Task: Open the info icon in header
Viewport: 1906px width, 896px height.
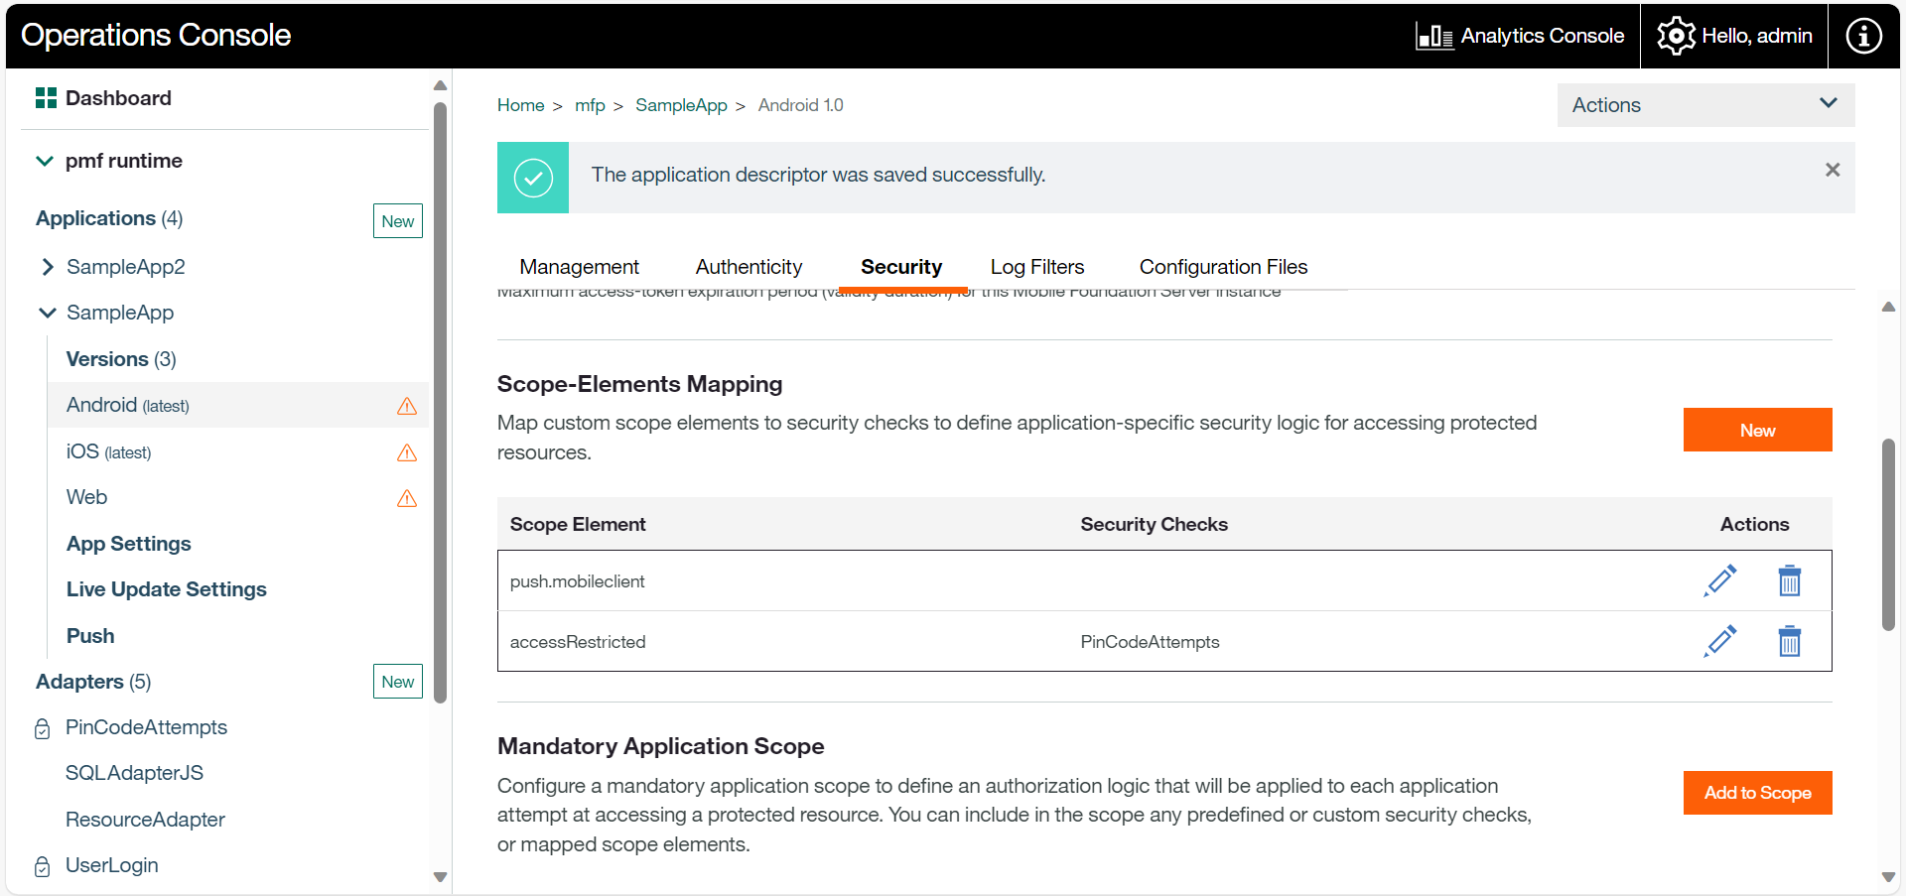Action: pos(1862,36)
